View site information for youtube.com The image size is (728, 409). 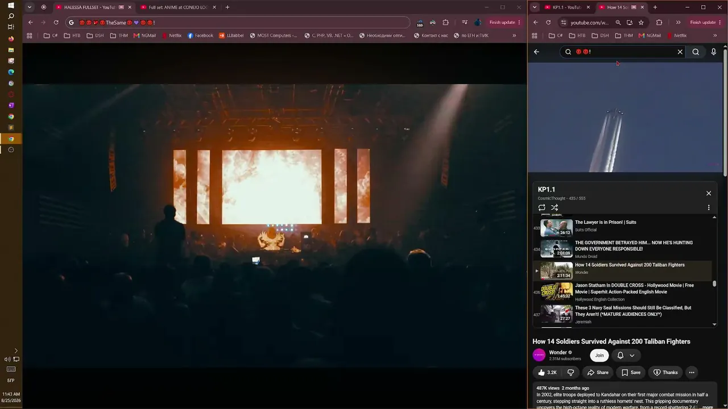pyautogui.click(x=563, y=23)
